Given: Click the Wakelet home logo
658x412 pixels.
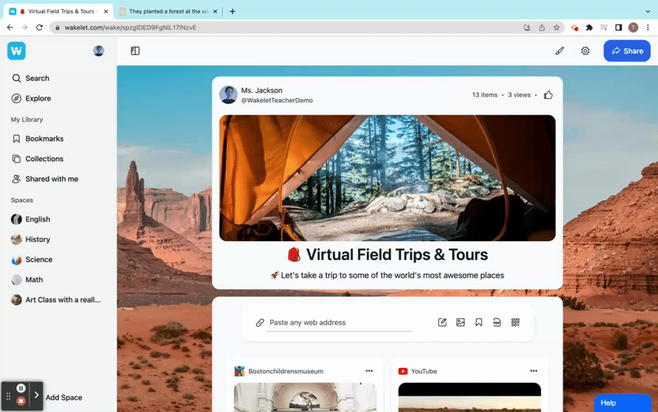Looking at the screenshot, I should [16, 51].
